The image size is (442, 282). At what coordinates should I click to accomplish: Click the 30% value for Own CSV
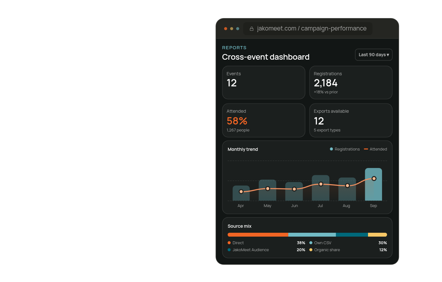383,243
